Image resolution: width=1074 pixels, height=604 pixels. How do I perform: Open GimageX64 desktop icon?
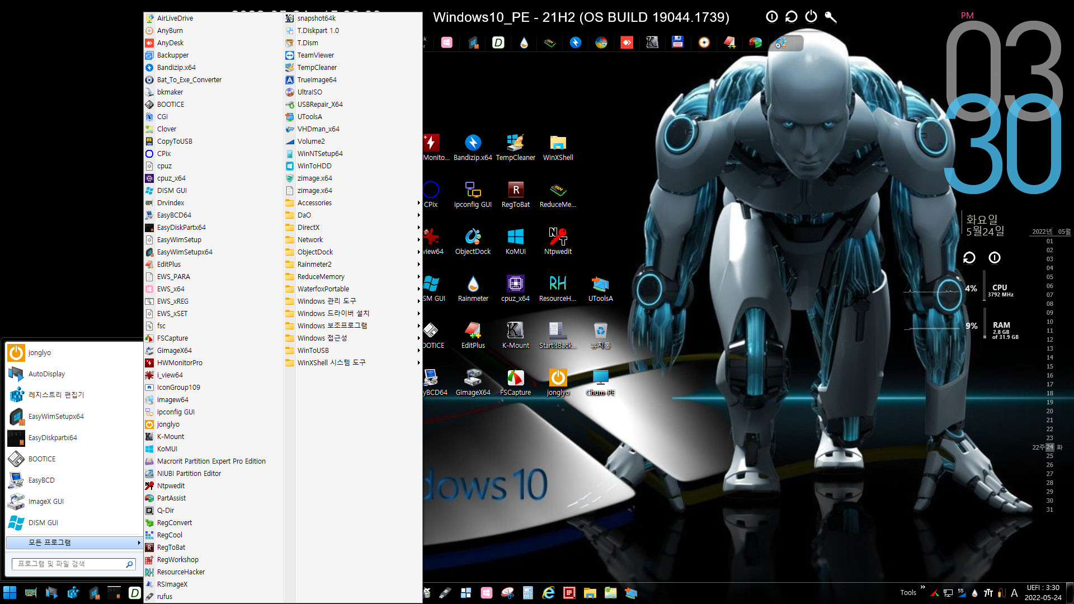473,382
